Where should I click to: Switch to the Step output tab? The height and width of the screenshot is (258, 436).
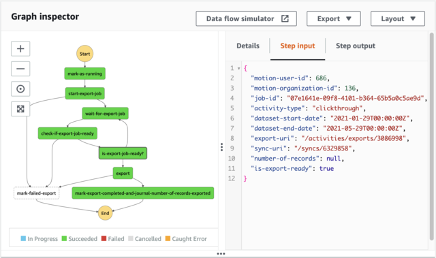(x=356, y=46)
